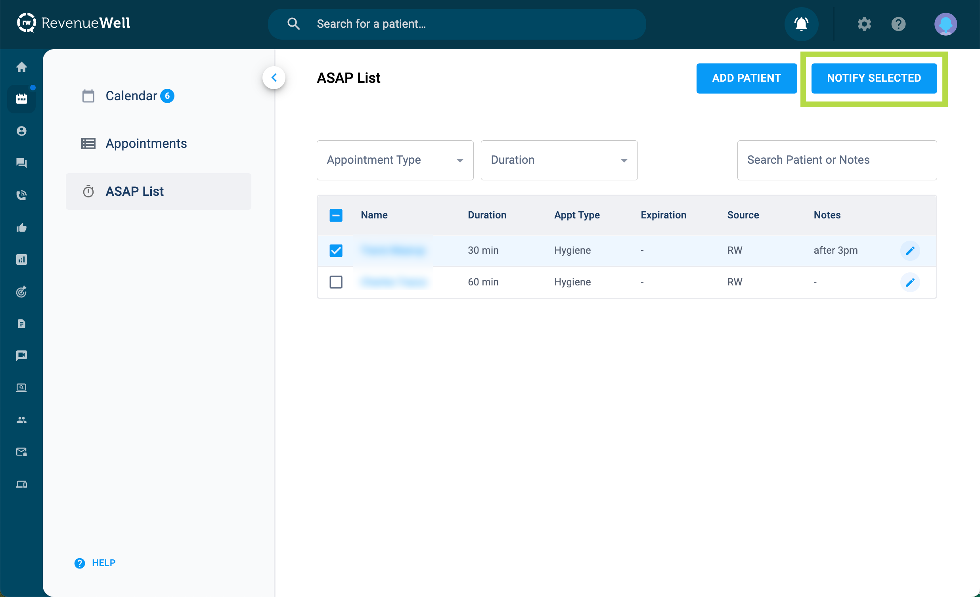Image resolution: width=980 pixels, height=597 pixels.
Task: Sort by the Duration column header
Action: tap(487, 215)
